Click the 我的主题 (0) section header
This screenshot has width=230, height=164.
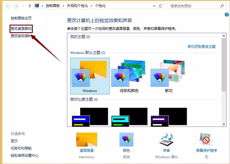pos(80,37)
